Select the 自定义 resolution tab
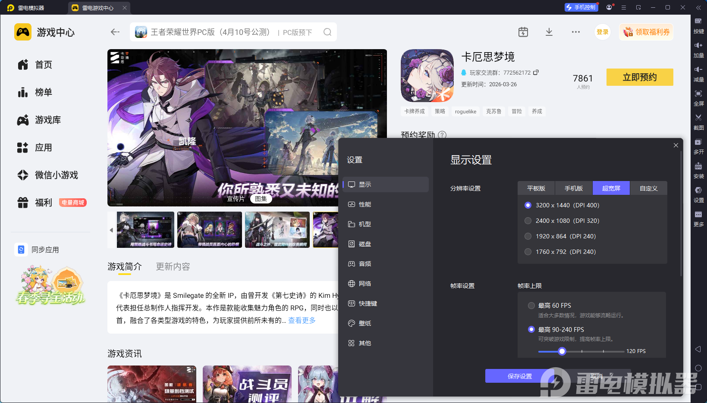Image resolution: width=707 pixels, height=403 pixels. point(649,188)
